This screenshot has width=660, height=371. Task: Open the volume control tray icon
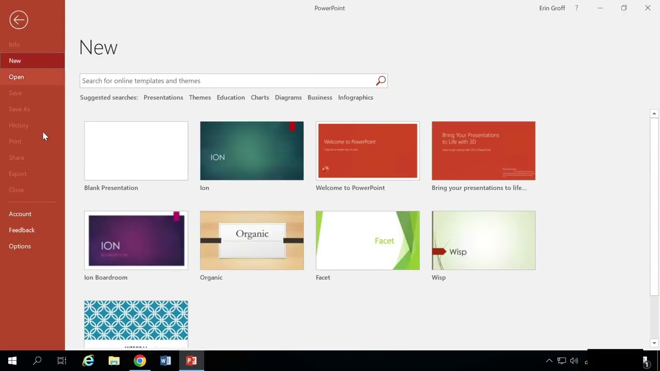pyautogui.click(x=574, y=361)
